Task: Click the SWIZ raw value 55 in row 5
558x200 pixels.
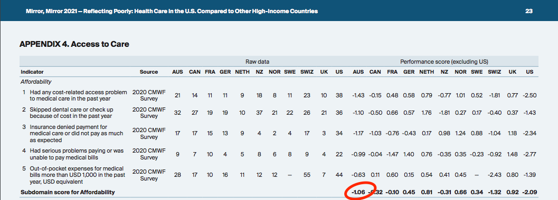Action: tap(307, 175)
